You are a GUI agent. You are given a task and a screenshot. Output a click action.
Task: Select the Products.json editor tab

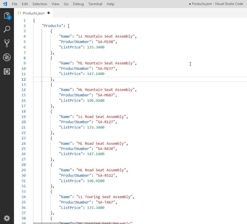[x=33, y=13]
